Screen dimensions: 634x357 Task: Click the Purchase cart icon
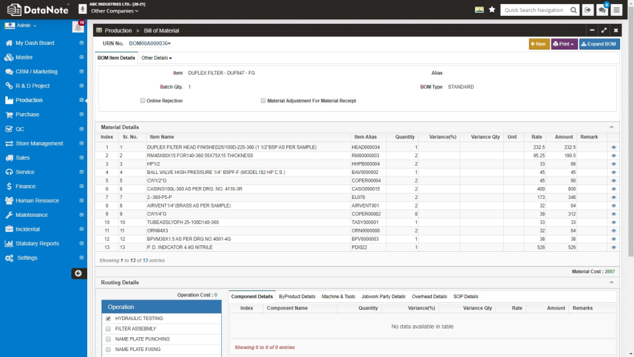point(9,114)
